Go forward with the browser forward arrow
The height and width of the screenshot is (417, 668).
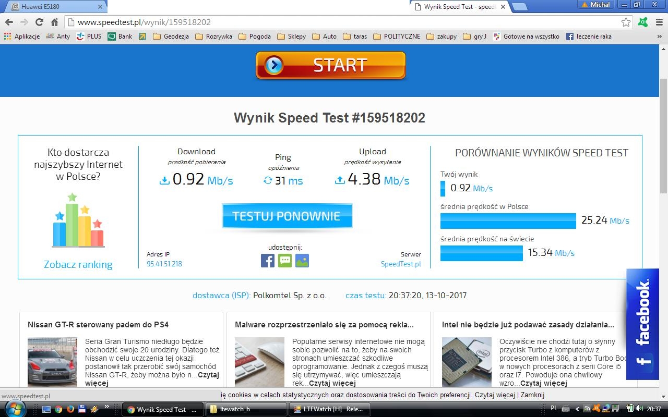[24, 22]
